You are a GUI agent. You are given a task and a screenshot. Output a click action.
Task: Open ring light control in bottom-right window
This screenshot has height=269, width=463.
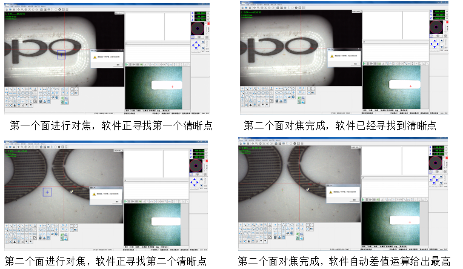click(435, 163)
